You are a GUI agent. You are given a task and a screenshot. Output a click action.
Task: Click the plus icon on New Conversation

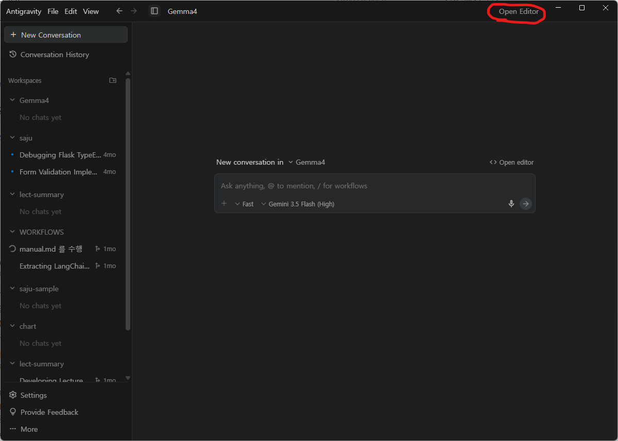point(13,35)
